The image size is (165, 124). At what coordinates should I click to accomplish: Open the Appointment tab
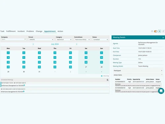coord(50,31)
